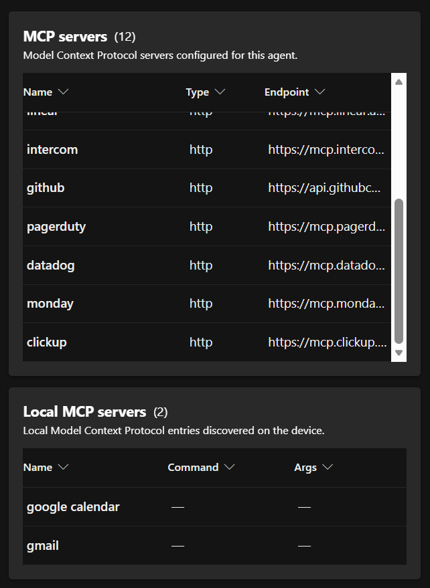The width and height of the screenshot is (430, 588).
Task: Open the Type column dropdown chevron
Action: [x=220, y=92]
